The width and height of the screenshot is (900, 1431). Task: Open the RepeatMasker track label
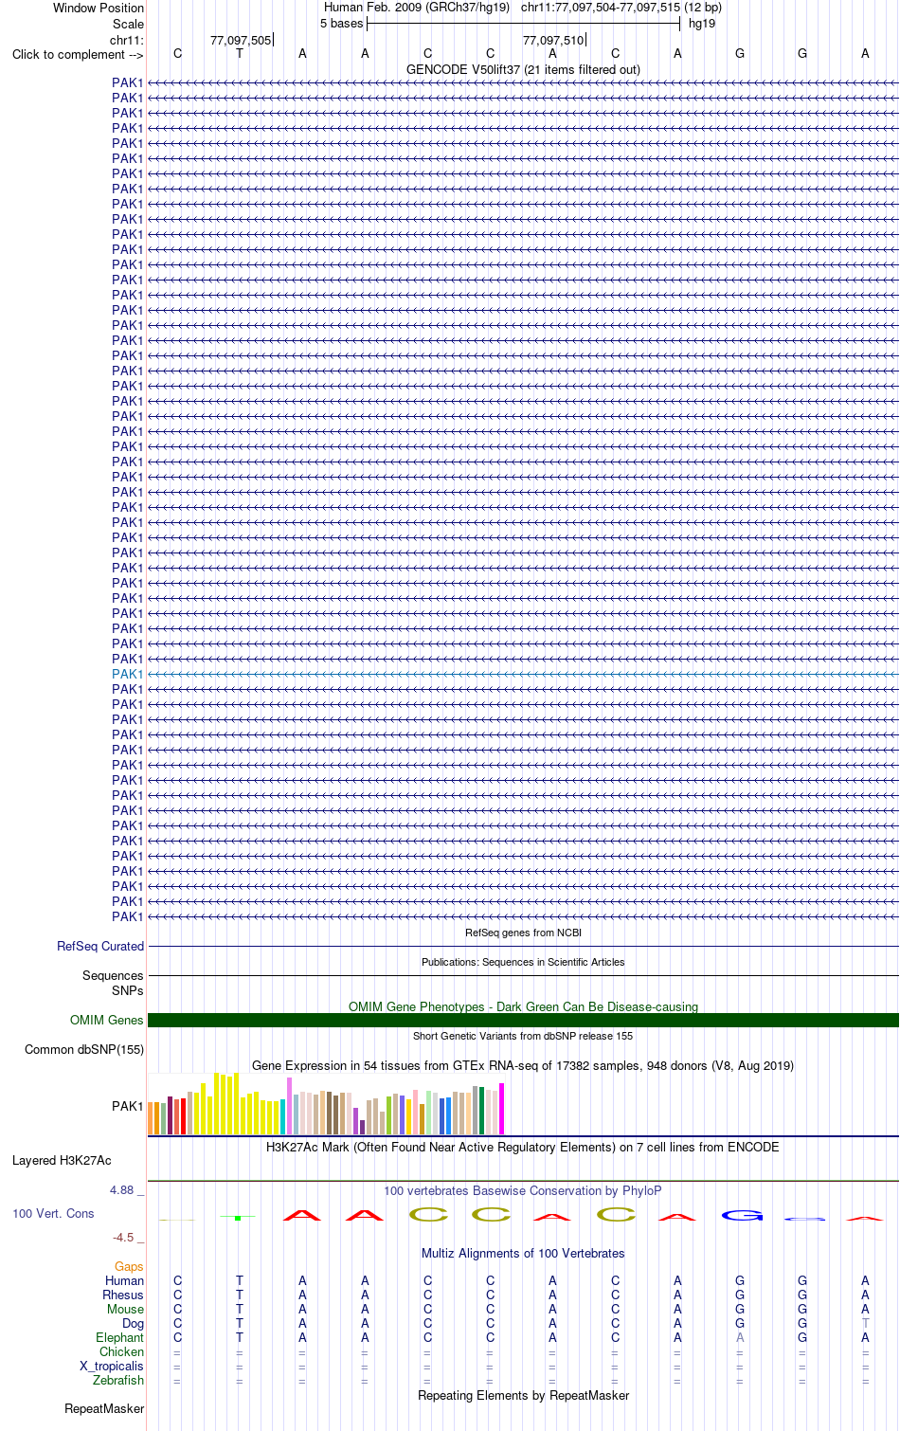coord(104,1408)
